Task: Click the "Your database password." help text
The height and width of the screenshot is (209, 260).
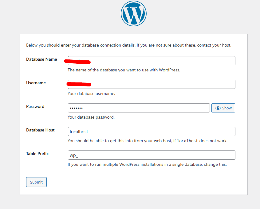Action: 91,117
